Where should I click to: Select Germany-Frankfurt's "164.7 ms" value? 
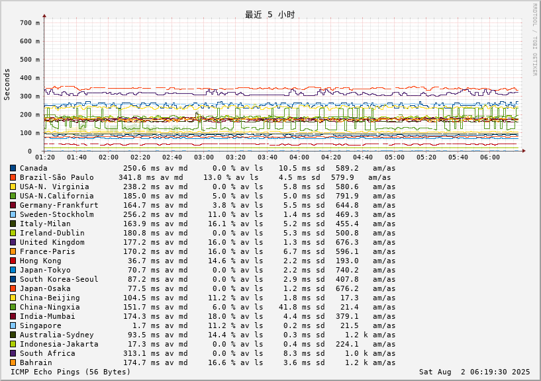click(x=142, y=206)
